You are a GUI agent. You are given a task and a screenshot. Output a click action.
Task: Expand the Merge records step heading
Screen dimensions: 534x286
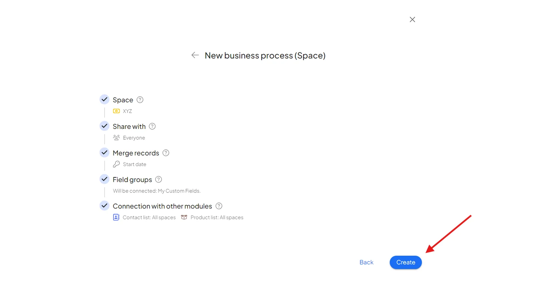(x=136, y=153)
